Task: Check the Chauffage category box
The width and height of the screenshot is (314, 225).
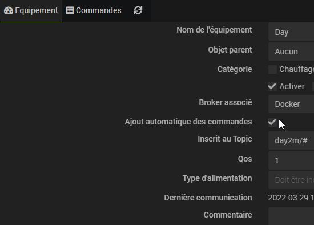Action: 272,69
